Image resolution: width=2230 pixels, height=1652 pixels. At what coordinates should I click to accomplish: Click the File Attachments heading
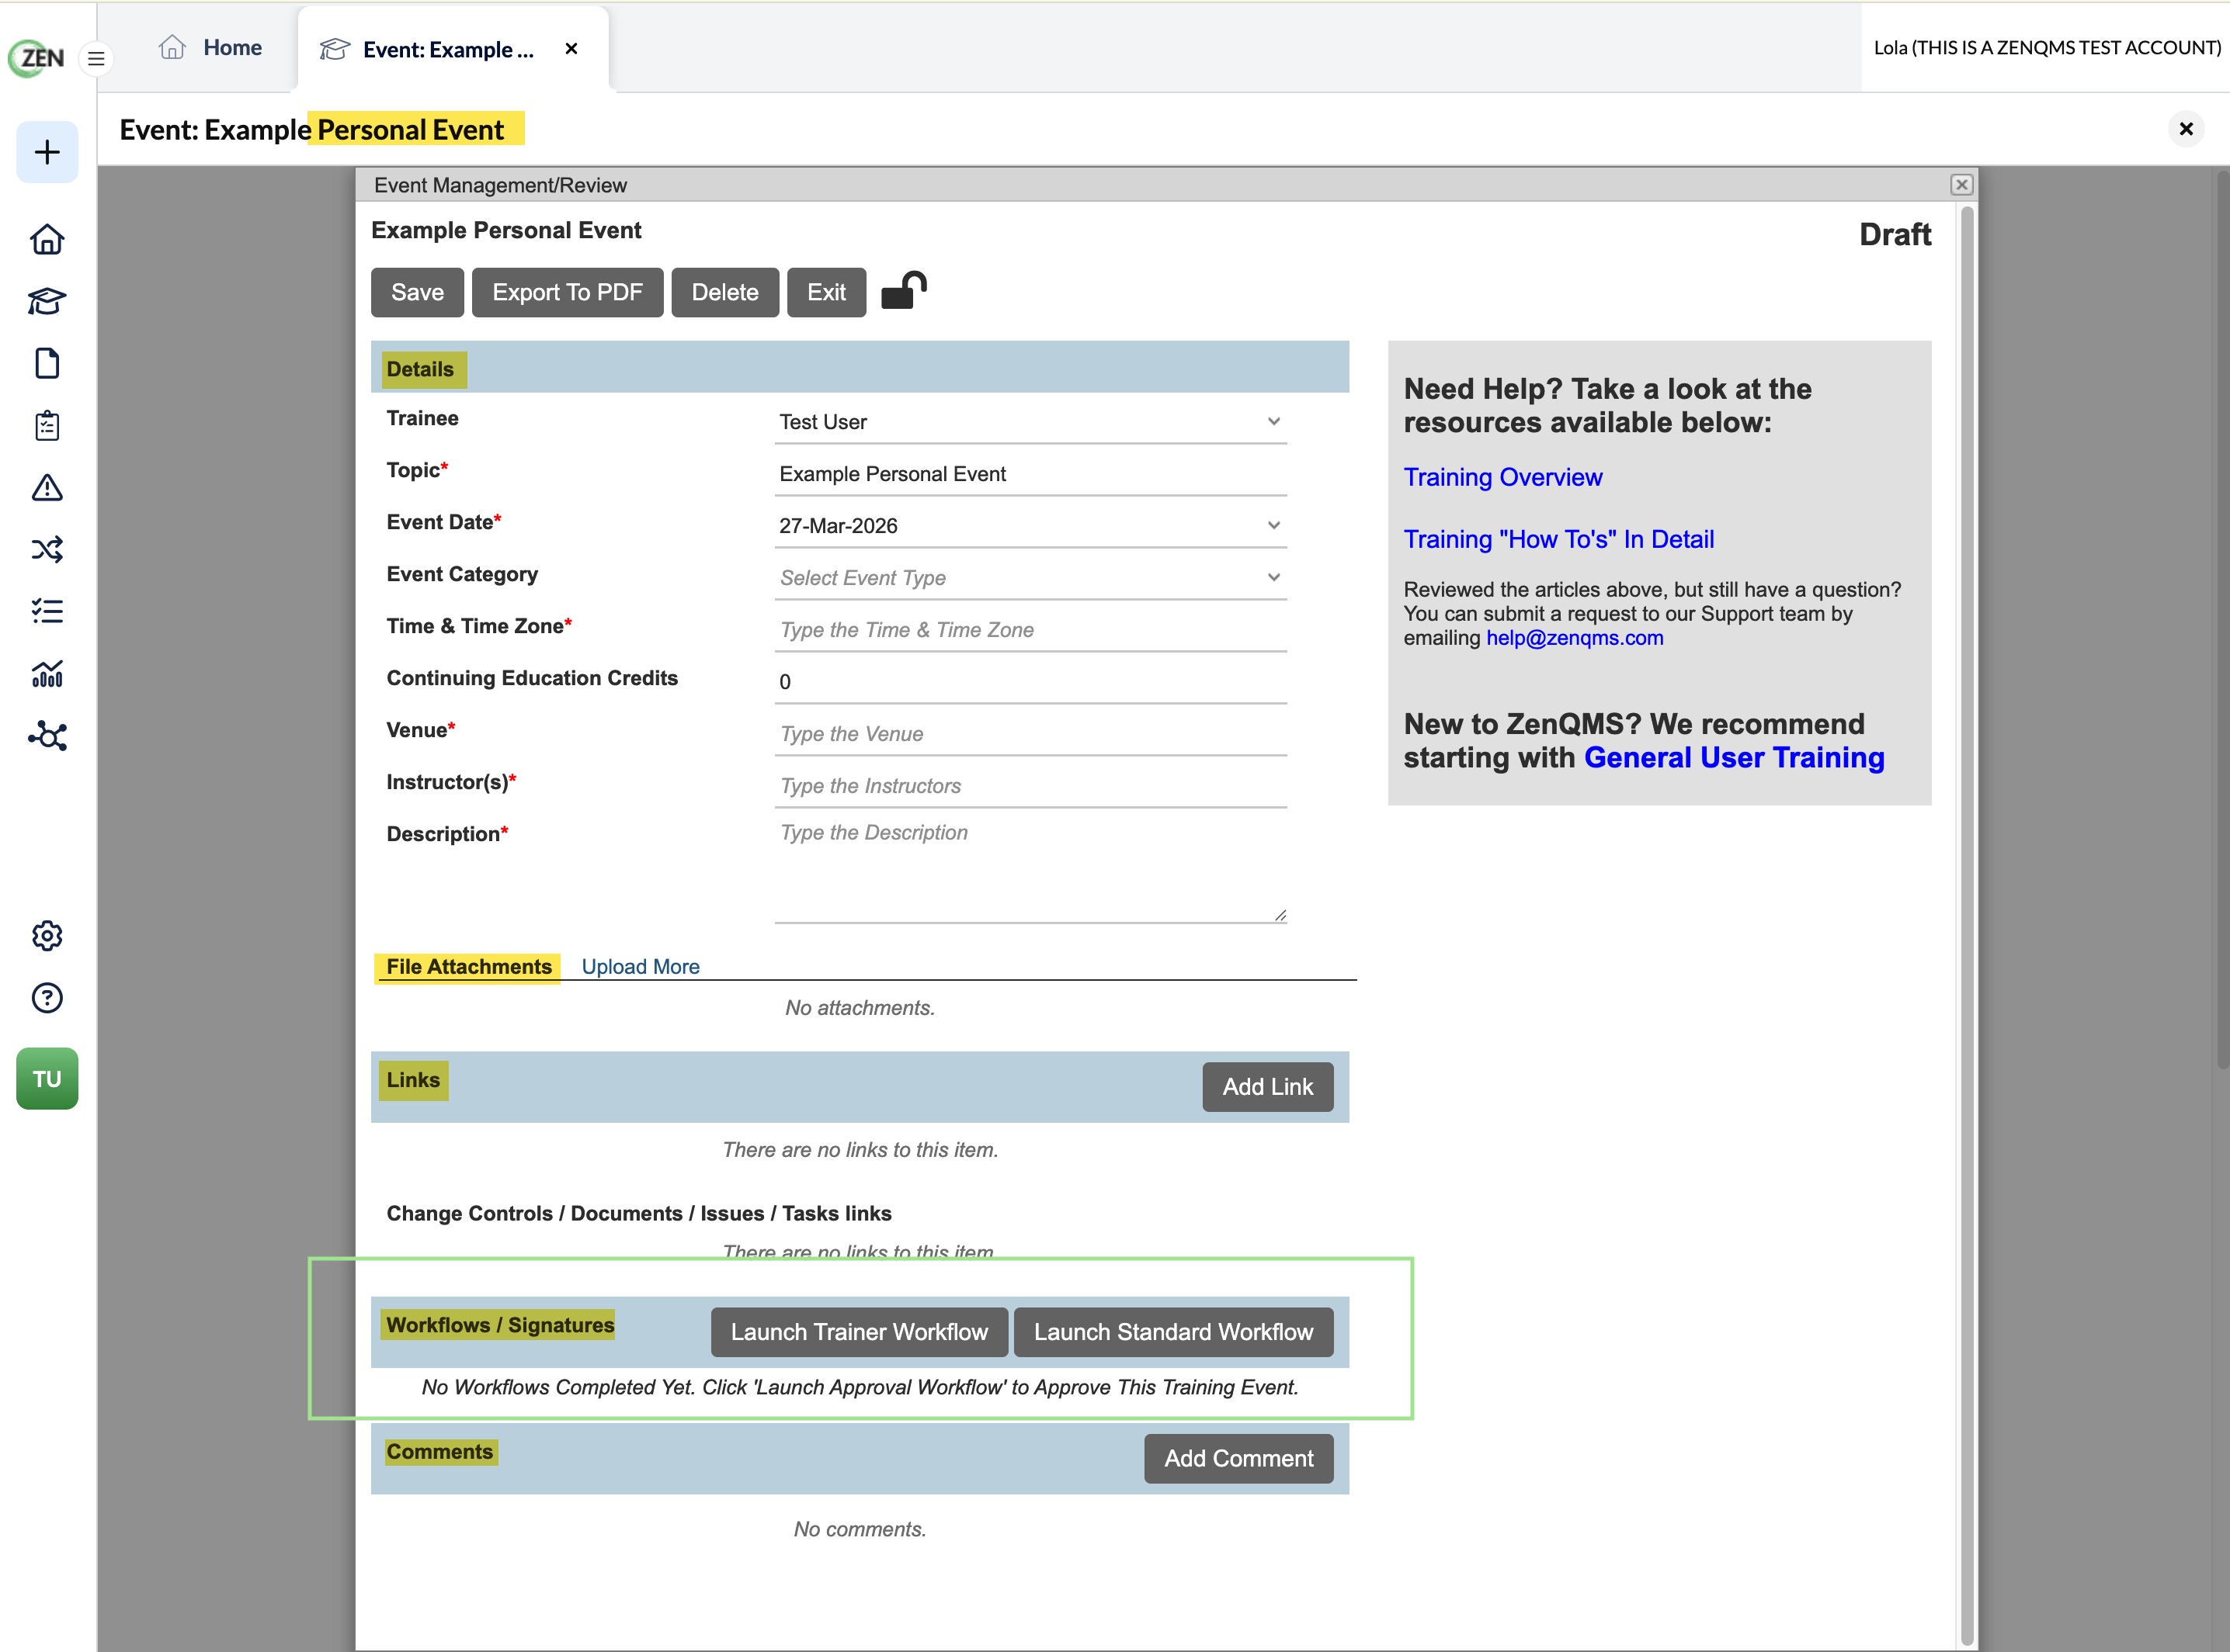(x=468, y=967)
